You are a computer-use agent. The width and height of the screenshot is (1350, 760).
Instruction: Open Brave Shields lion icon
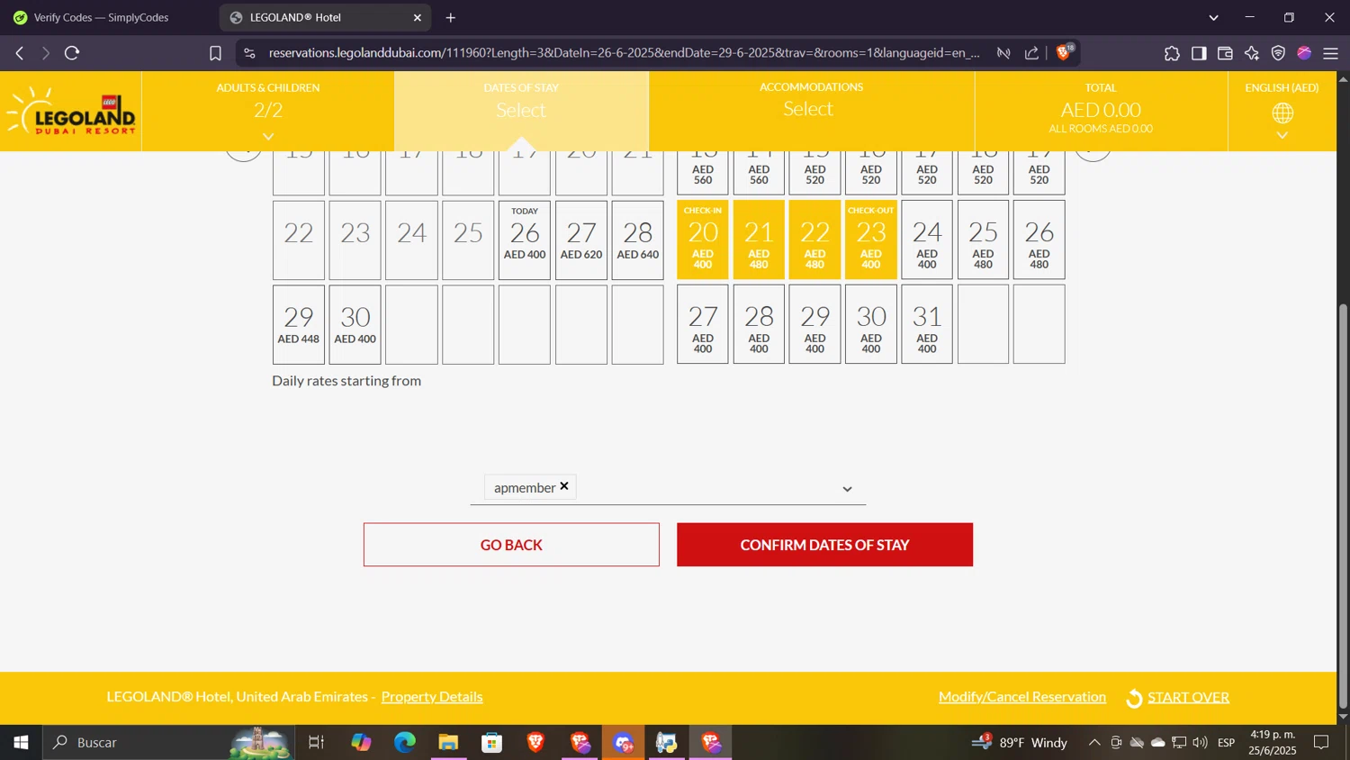[x=1065, y=52]
